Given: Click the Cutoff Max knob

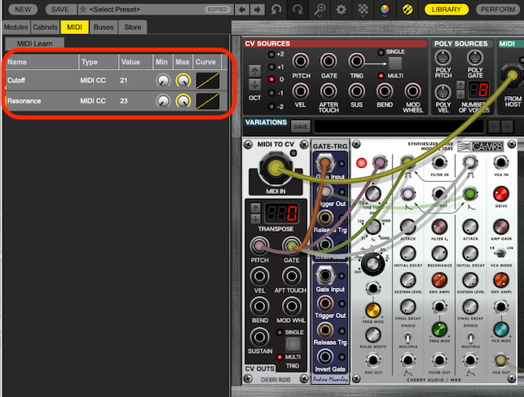Looking at the screenshot, I should 183,81.
